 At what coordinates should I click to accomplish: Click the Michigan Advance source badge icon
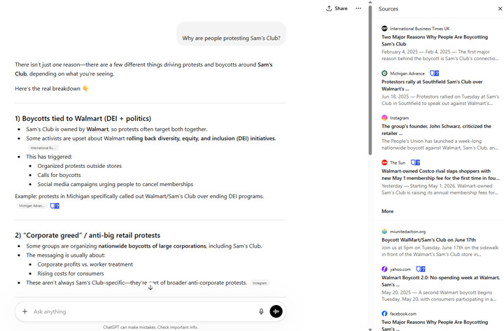click(435, 73)
